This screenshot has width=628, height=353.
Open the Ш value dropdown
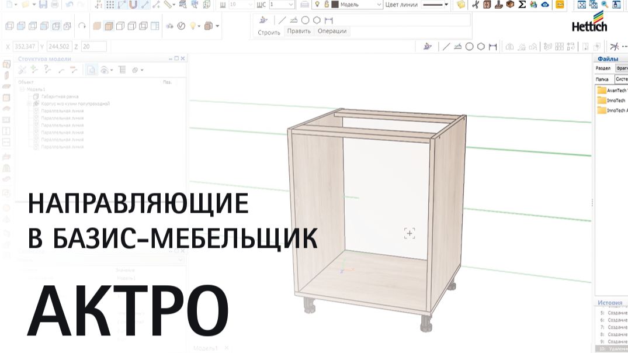click(x=250, y=5)
